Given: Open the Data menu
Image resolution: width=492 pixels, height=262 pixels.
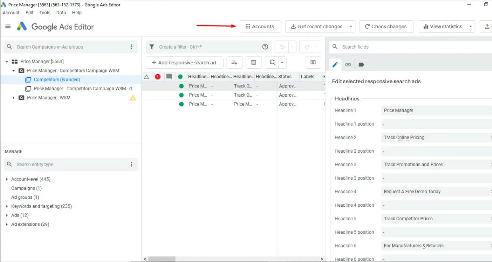Looking at the screenshot, I should point(61,13).
